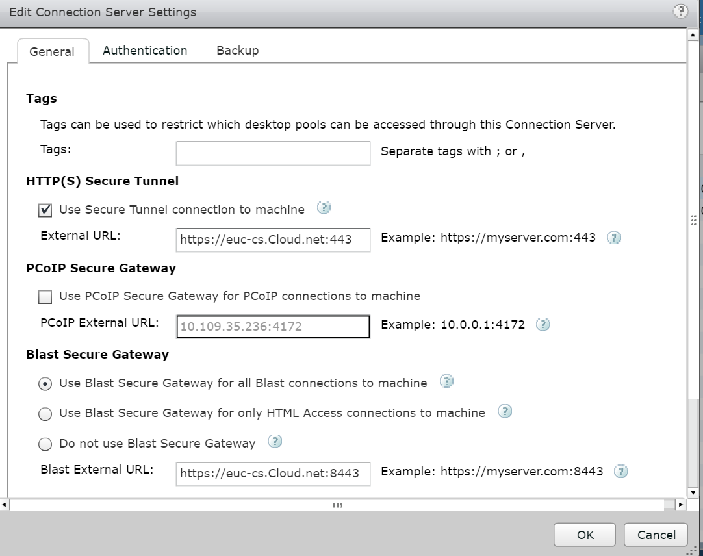Select the General tab
703x556 pixels.
52,51
